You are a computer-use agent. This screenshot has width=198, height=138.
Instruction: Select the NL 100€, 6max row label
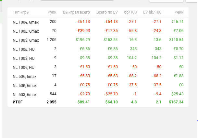pyautogui.click(x=26, y=22)
